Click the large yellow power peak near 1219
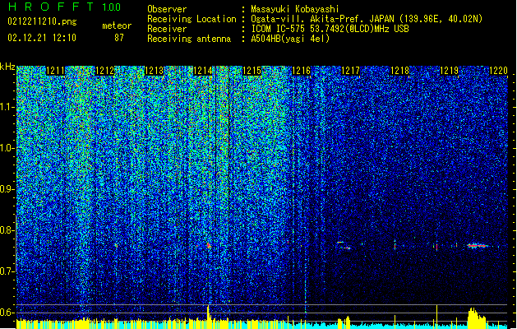The image size is (517, 329). (x=477, y=317)
